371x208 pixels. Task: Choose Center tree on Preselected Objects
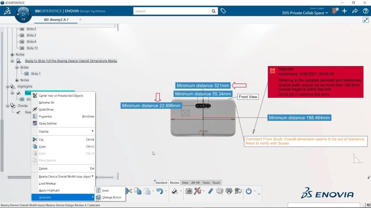coord(63,96)
